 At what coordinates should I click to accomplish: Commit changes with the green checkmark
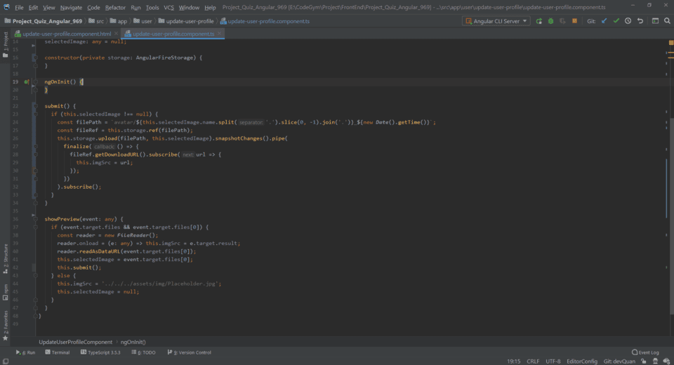[616, 21]
